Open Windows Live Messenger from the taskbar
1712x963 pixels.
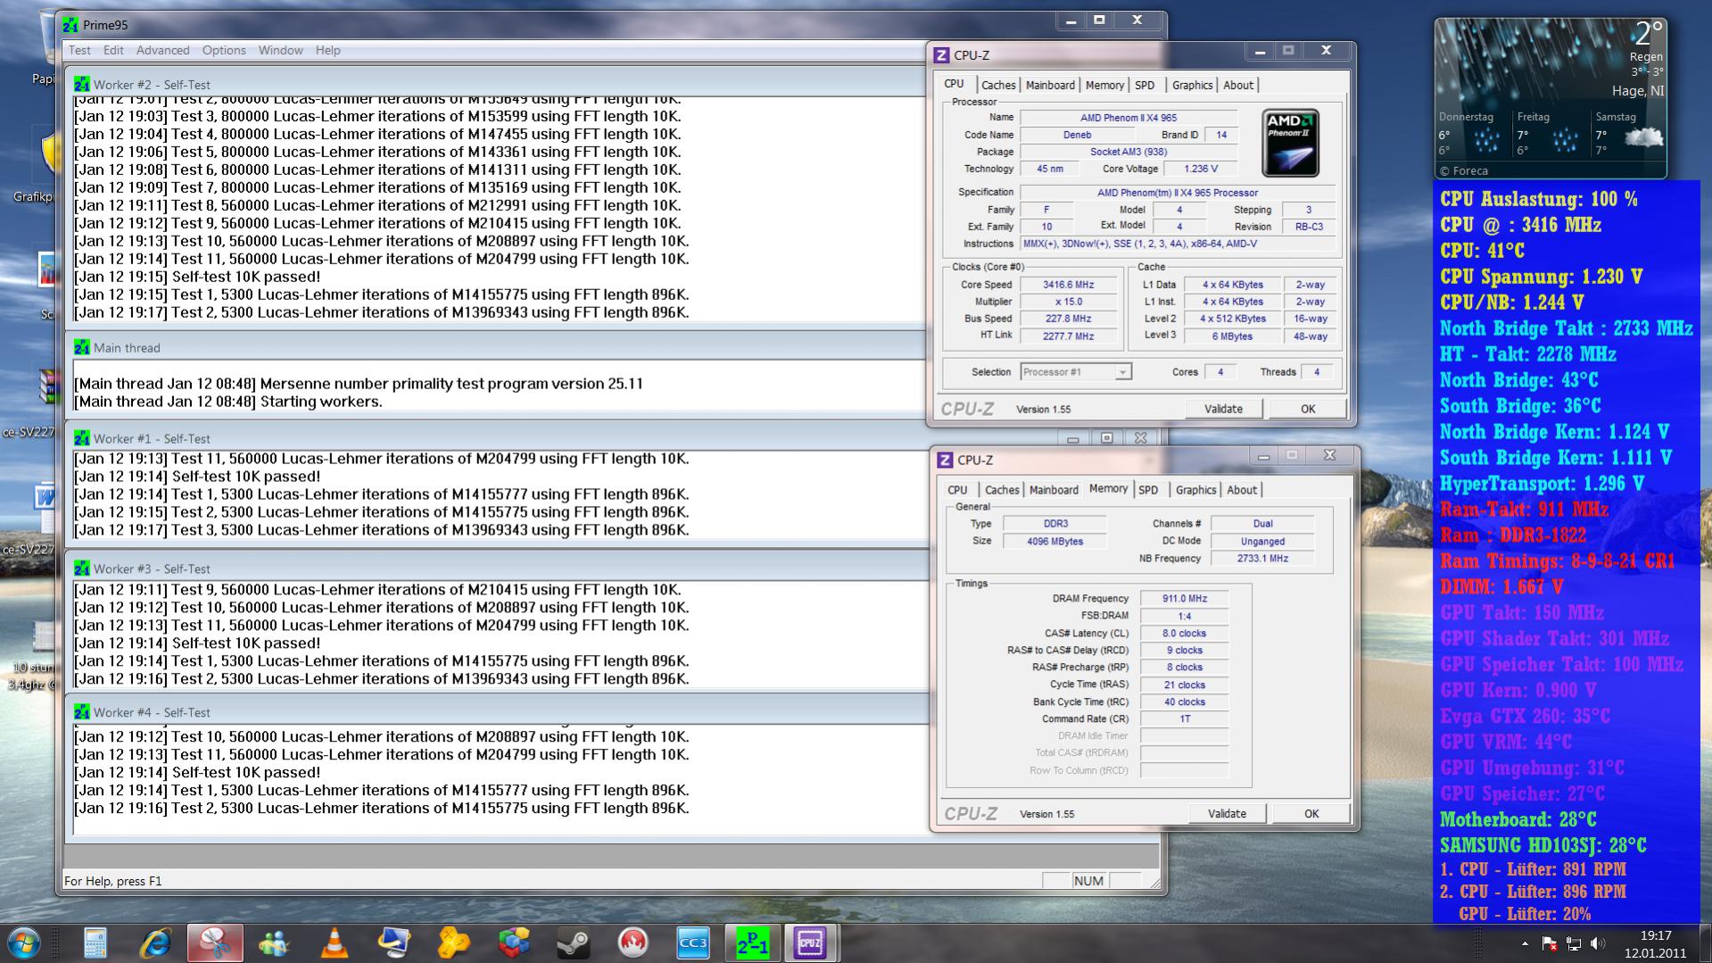(275, 942)
